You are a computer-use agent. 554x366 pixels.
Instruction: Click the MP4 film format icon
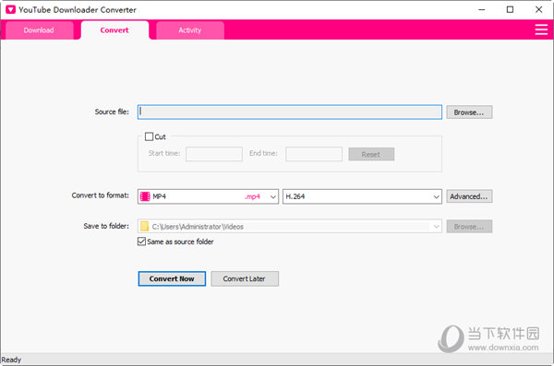[x=145, y=196]
